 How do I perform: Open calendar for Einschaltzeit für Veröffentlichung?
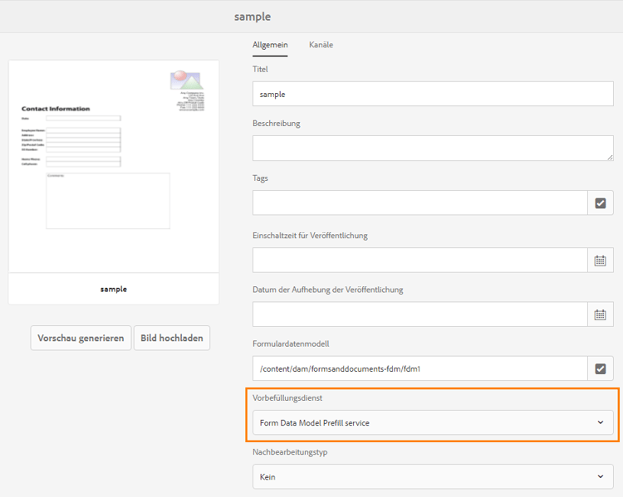(x=601, y=261)
